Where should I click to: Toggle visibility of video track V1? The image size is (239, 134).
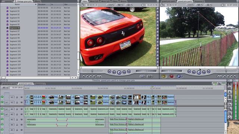(x=2, y=103)
